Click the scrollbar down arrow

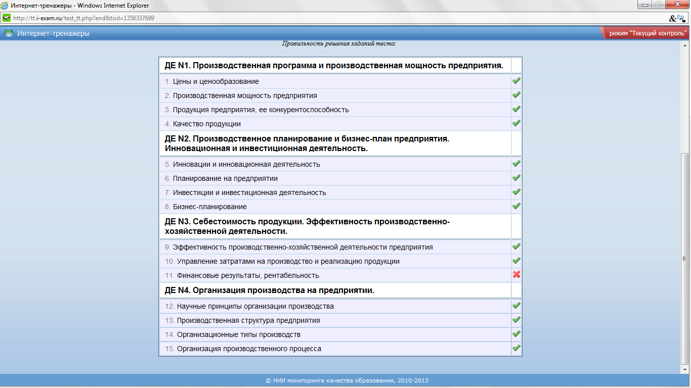click(x=686, y=370)
